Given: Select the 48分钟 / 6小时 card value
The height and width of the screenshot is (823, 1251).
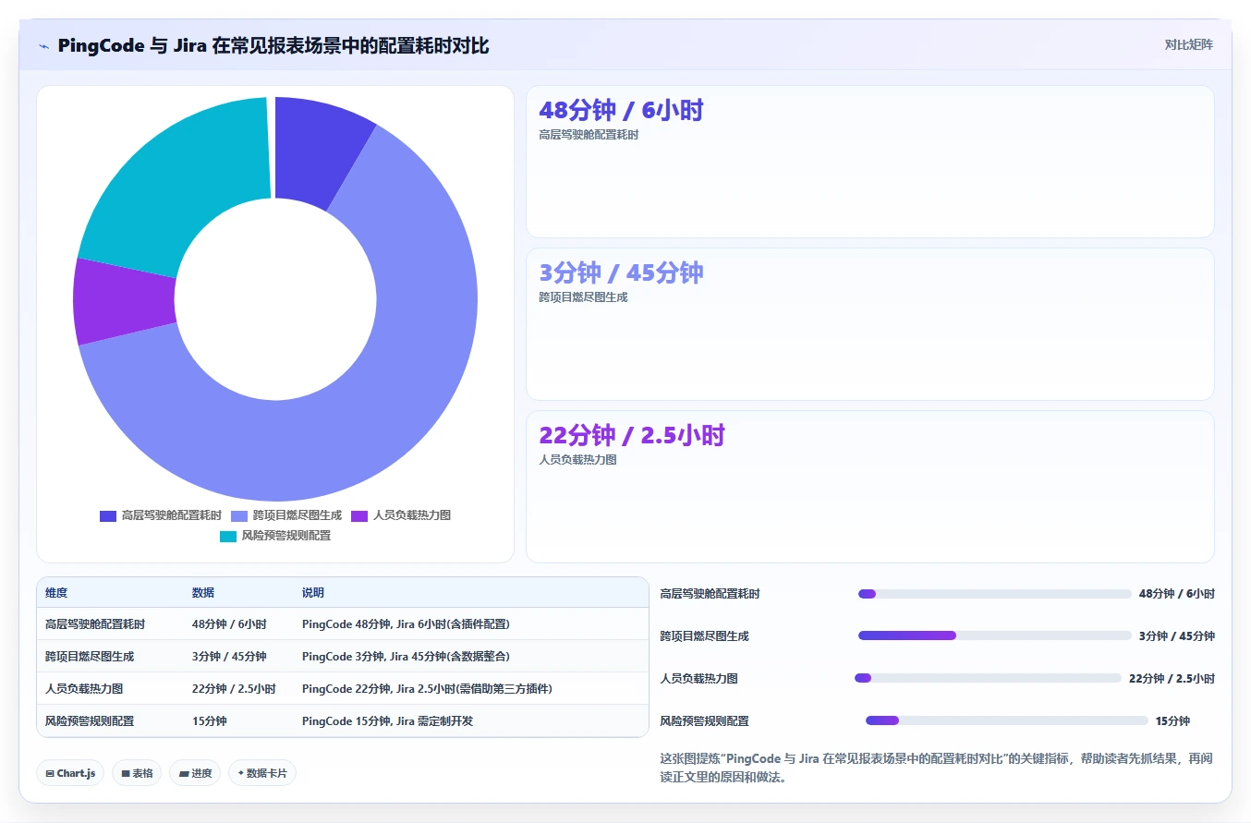Looking at the screenshot, I should [621, 110].
